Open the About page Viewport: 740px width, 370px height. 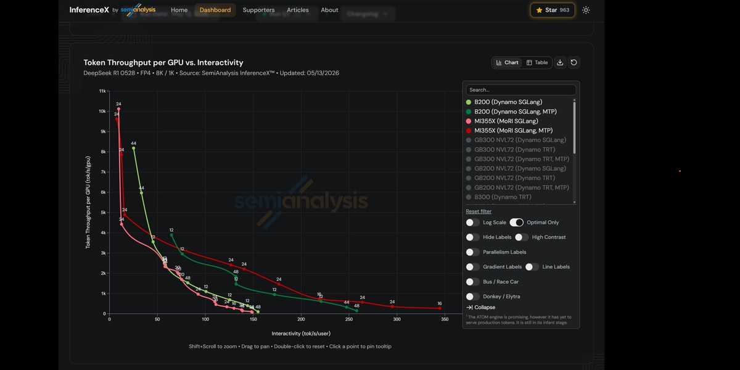coord(329,10)
